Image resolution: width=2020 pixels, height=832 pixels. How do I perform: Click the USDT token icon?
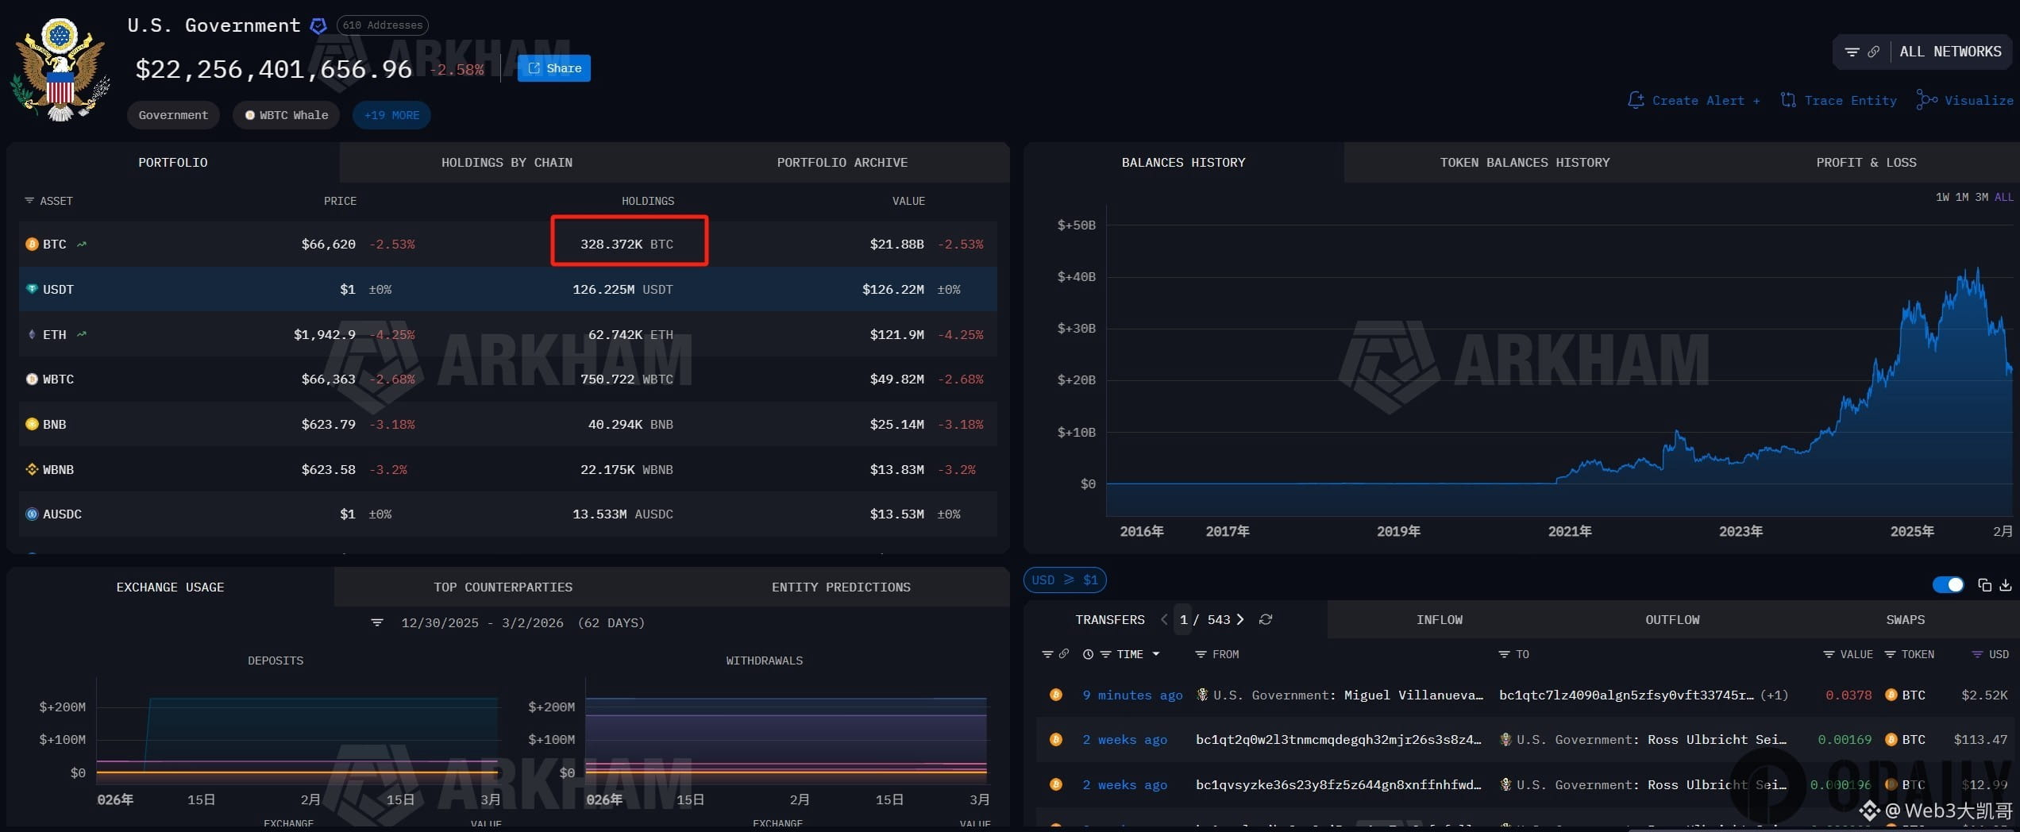[x=32, y=290]
